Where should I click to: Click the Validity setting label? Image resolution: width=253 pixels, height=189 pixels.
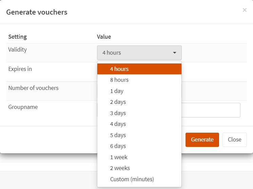coord(18,50)
